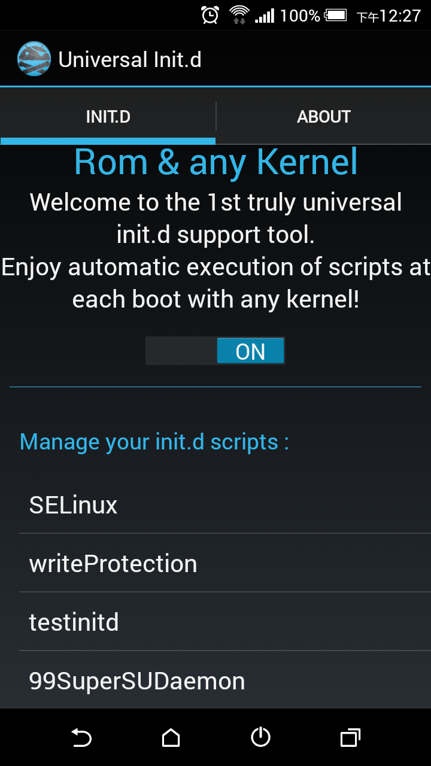Tap the Wi-Fi signal status icon

pos(239,15)
